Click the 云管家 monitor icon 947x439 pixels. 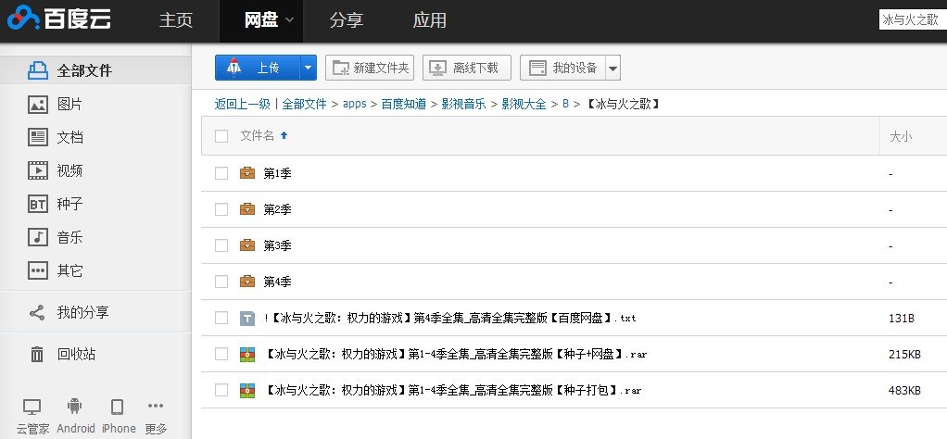32,407
